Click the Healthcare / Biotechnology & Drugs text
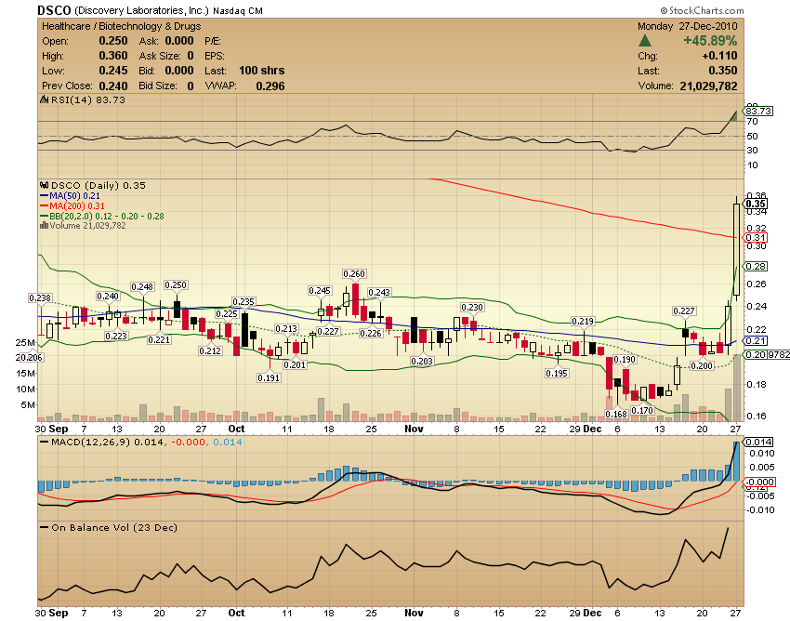This screenshot has width=790, height=621. click(122, 26)
